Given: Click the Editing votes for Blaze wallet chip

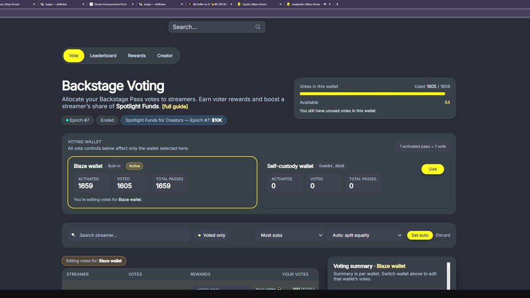Looking at the screenshot, I should point(94,260).
